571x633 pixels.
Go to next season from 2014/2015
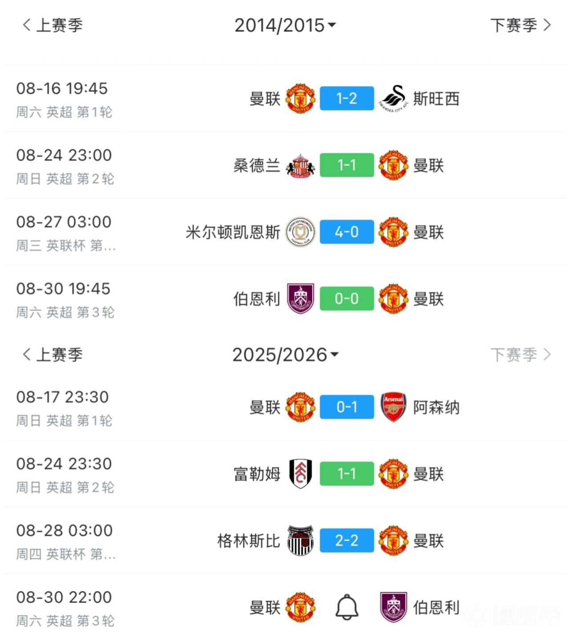tap(520, 25)
